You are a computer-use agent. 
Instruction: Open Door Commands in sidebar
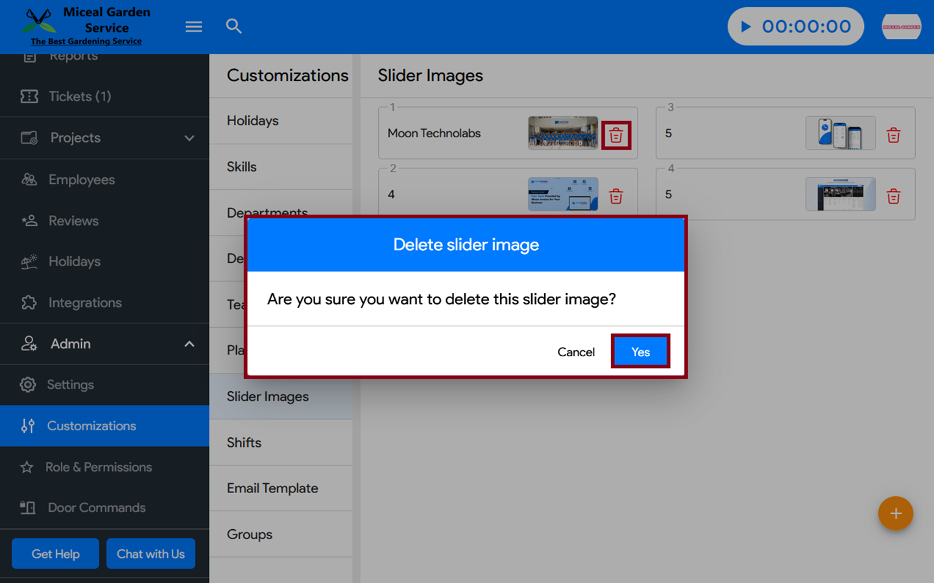pos(96,508)
